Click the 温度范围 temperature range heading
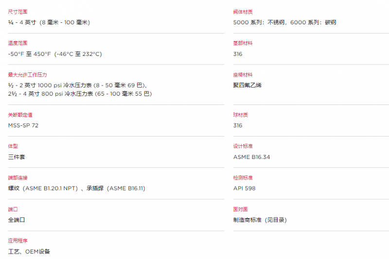The image size is (389, 259). [x=18, y=43]
